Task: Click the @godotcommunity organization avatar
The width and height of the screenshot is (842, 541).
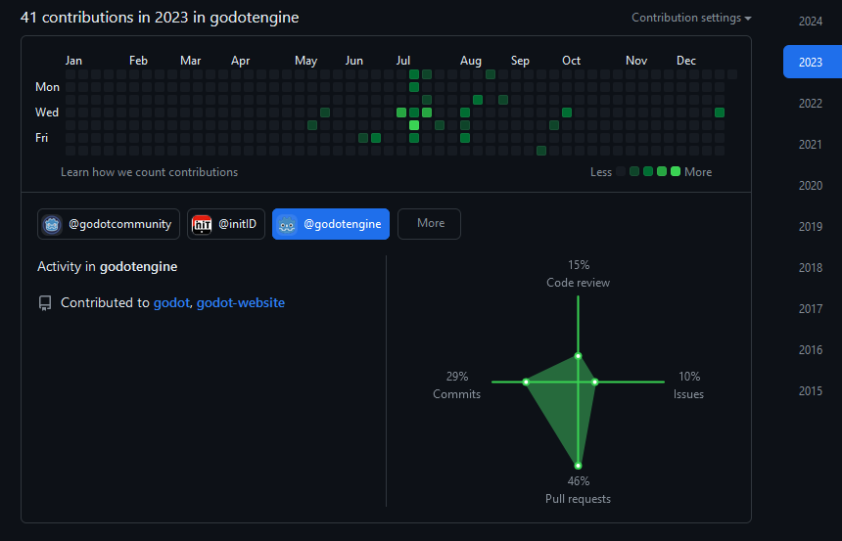Action: [x=52, y=224]
